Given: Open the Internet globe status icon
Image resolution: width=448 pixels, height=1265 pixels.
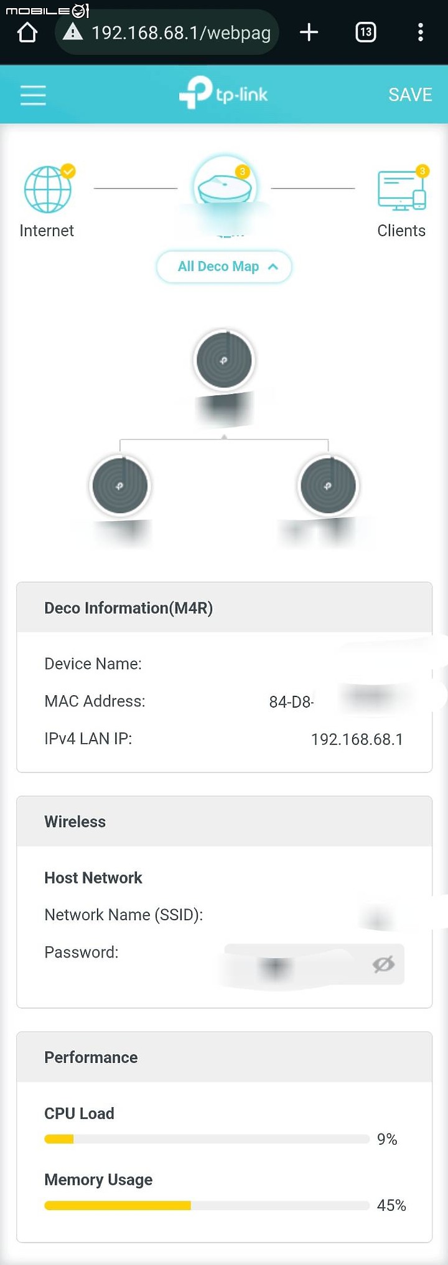Looking at the screenshot, I should (x=48, y=189).
